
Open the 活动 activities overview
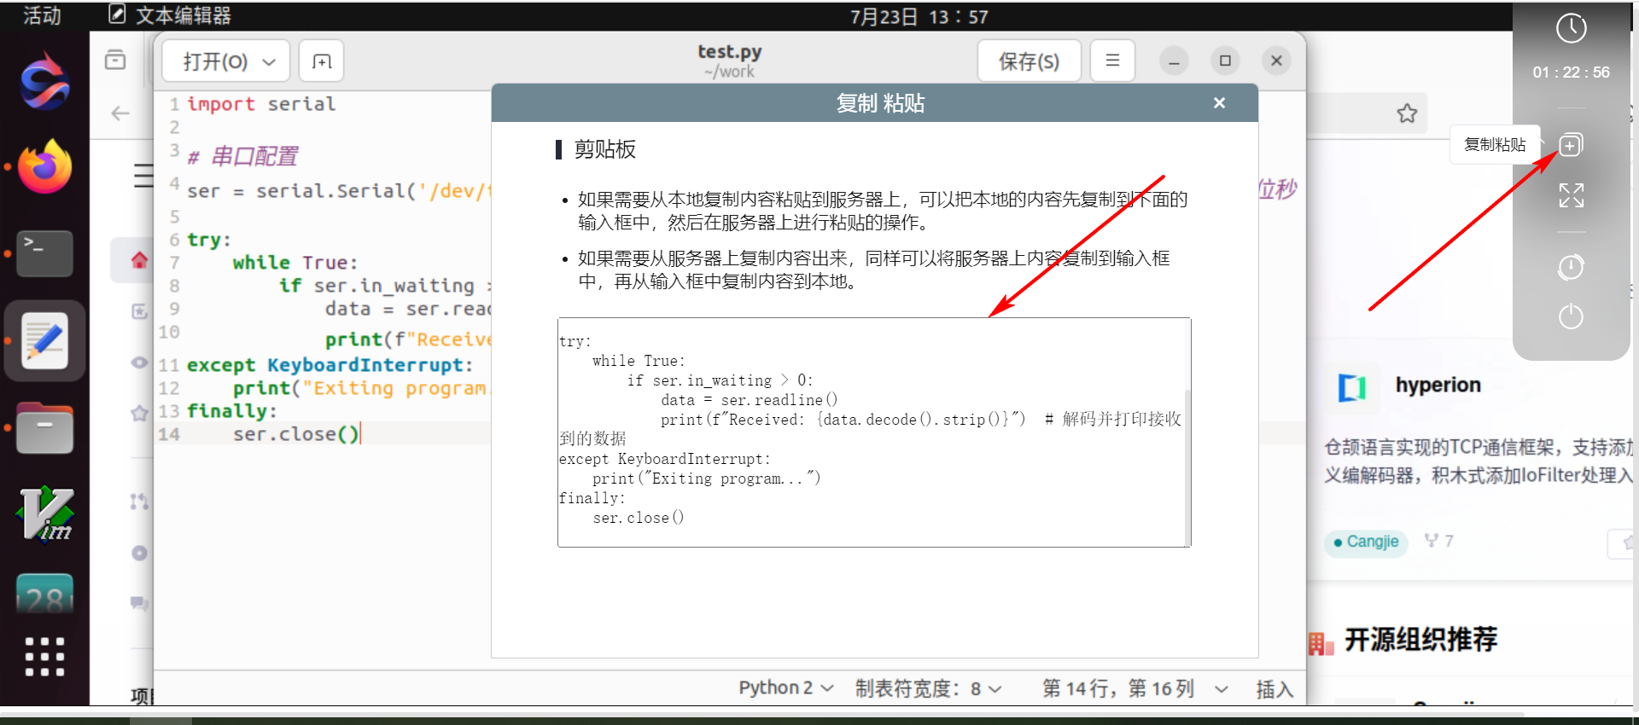tap(42, 15)
